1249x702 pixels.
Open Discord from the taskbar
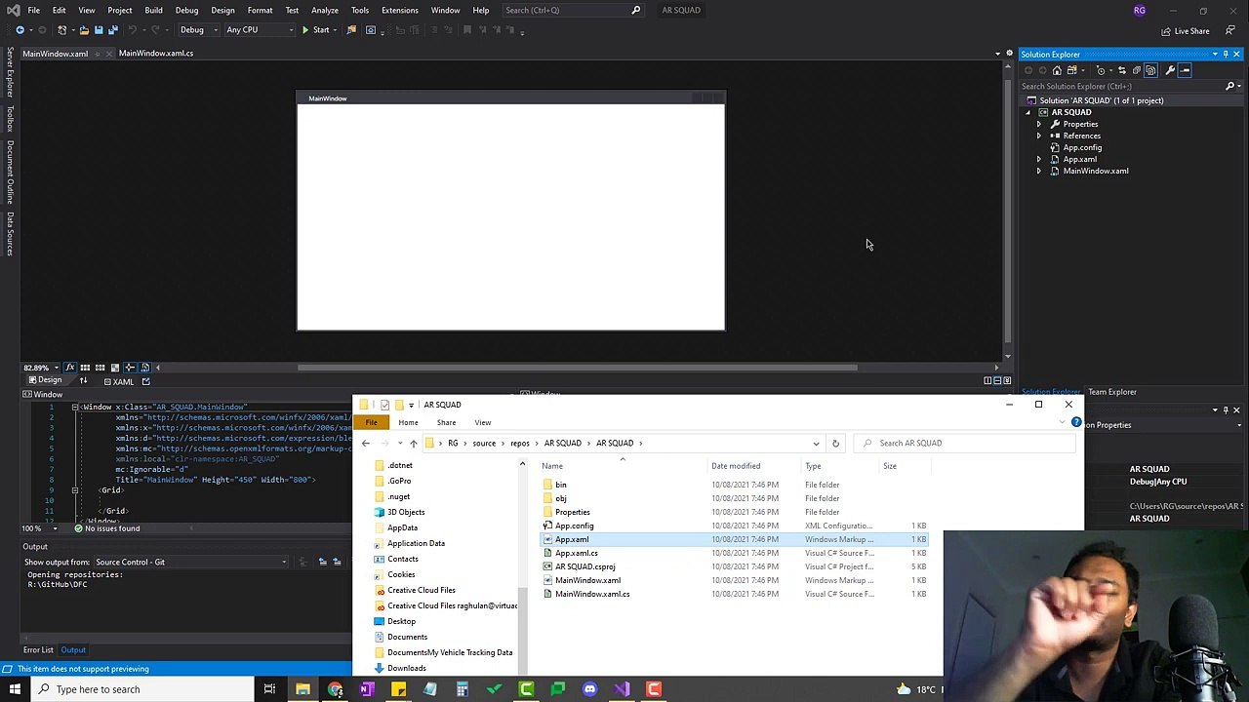(589, 689)
